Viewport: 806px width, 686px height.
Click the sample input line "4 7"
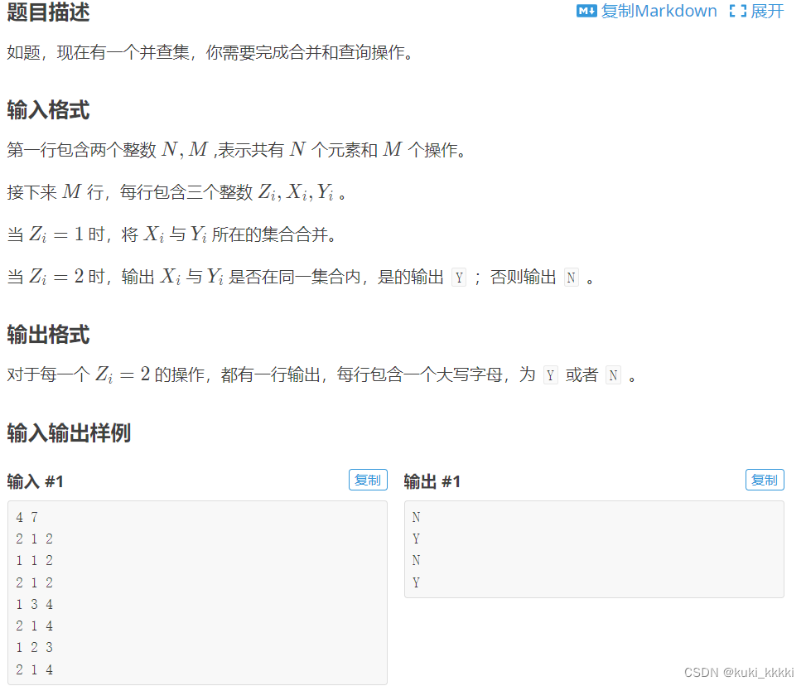pyautogui.click(x=27, y=517)
